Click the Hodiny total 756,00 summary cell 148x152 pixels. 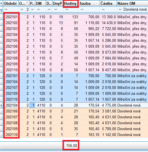[x=71, y=146]
